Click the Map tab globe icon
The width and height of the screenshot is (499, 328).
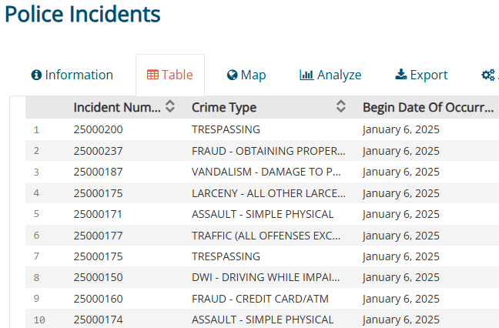(x=232, y=75)
